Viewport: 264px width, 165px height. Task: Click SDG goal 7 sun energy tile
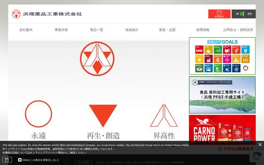(199, 59)
